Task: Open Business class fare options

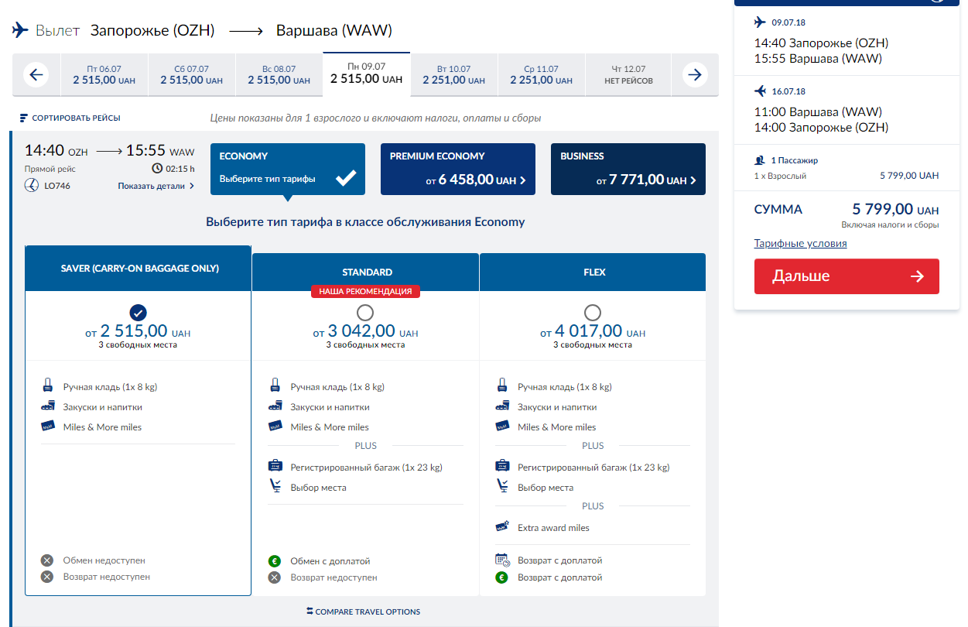Action: 628,169
